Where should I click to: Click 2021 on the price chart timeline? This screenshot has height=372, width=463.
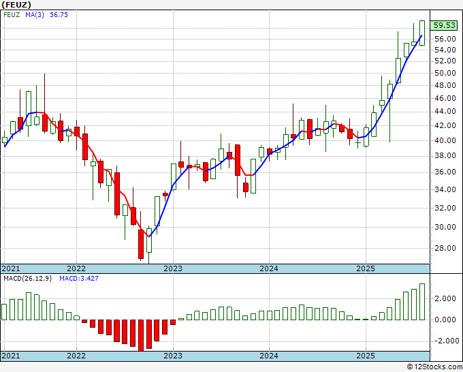point(11,268)
